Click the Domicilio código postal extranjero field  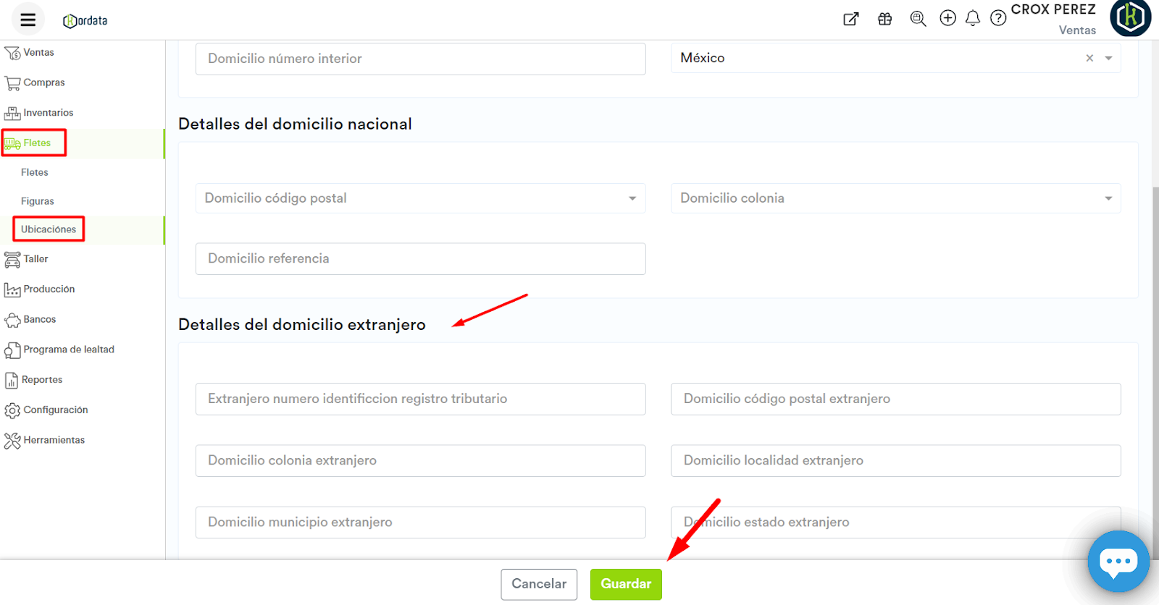tap(895, 399)
